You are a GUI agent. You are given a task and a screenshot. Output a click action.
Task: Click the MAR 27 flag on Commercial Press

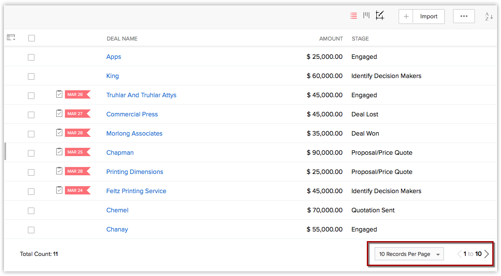click(x=77, y=114)
